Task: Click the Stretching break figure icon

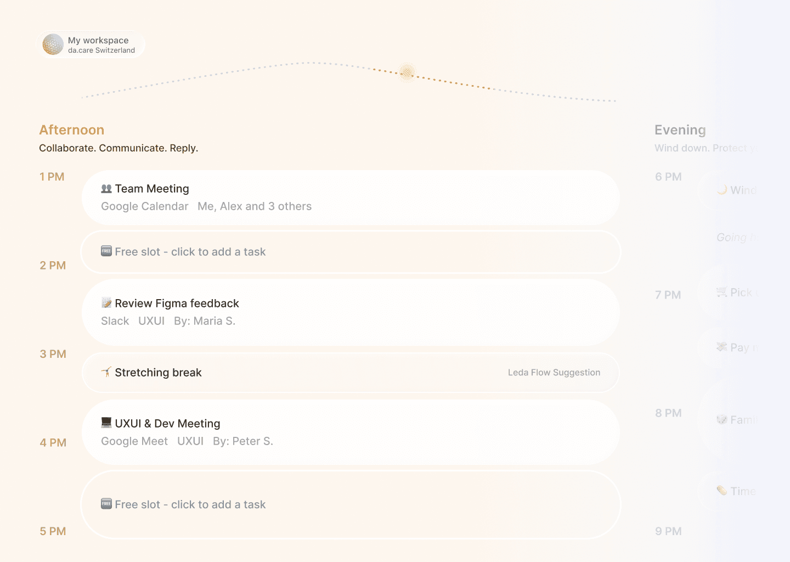Action: pos(106,372)
